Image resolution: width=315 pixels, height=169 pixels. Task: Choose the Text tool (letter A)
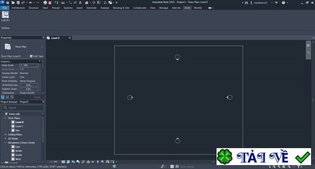(80, 3)
